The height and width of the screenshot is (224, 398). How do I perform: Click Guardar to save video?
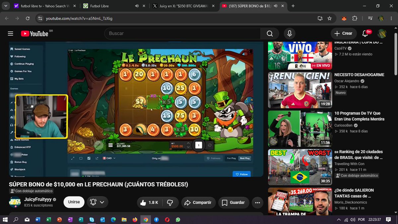click(x=233, y=202)
